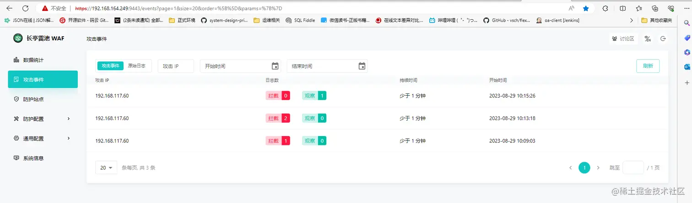
Task: Expand the 通用配置 menu
Action: pos(43,138)
